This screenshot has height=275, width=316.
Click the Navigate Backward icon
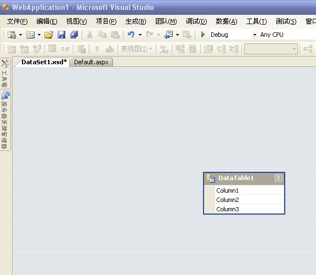point(168,35)
